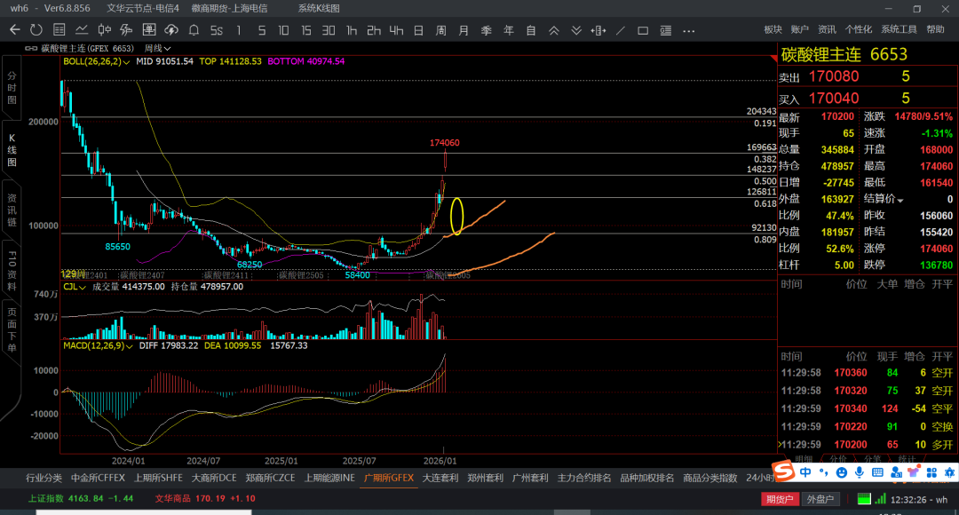Click the horizontal chart compress icon
The width and height of the screenshot is (959, 515).
(598, 30)
